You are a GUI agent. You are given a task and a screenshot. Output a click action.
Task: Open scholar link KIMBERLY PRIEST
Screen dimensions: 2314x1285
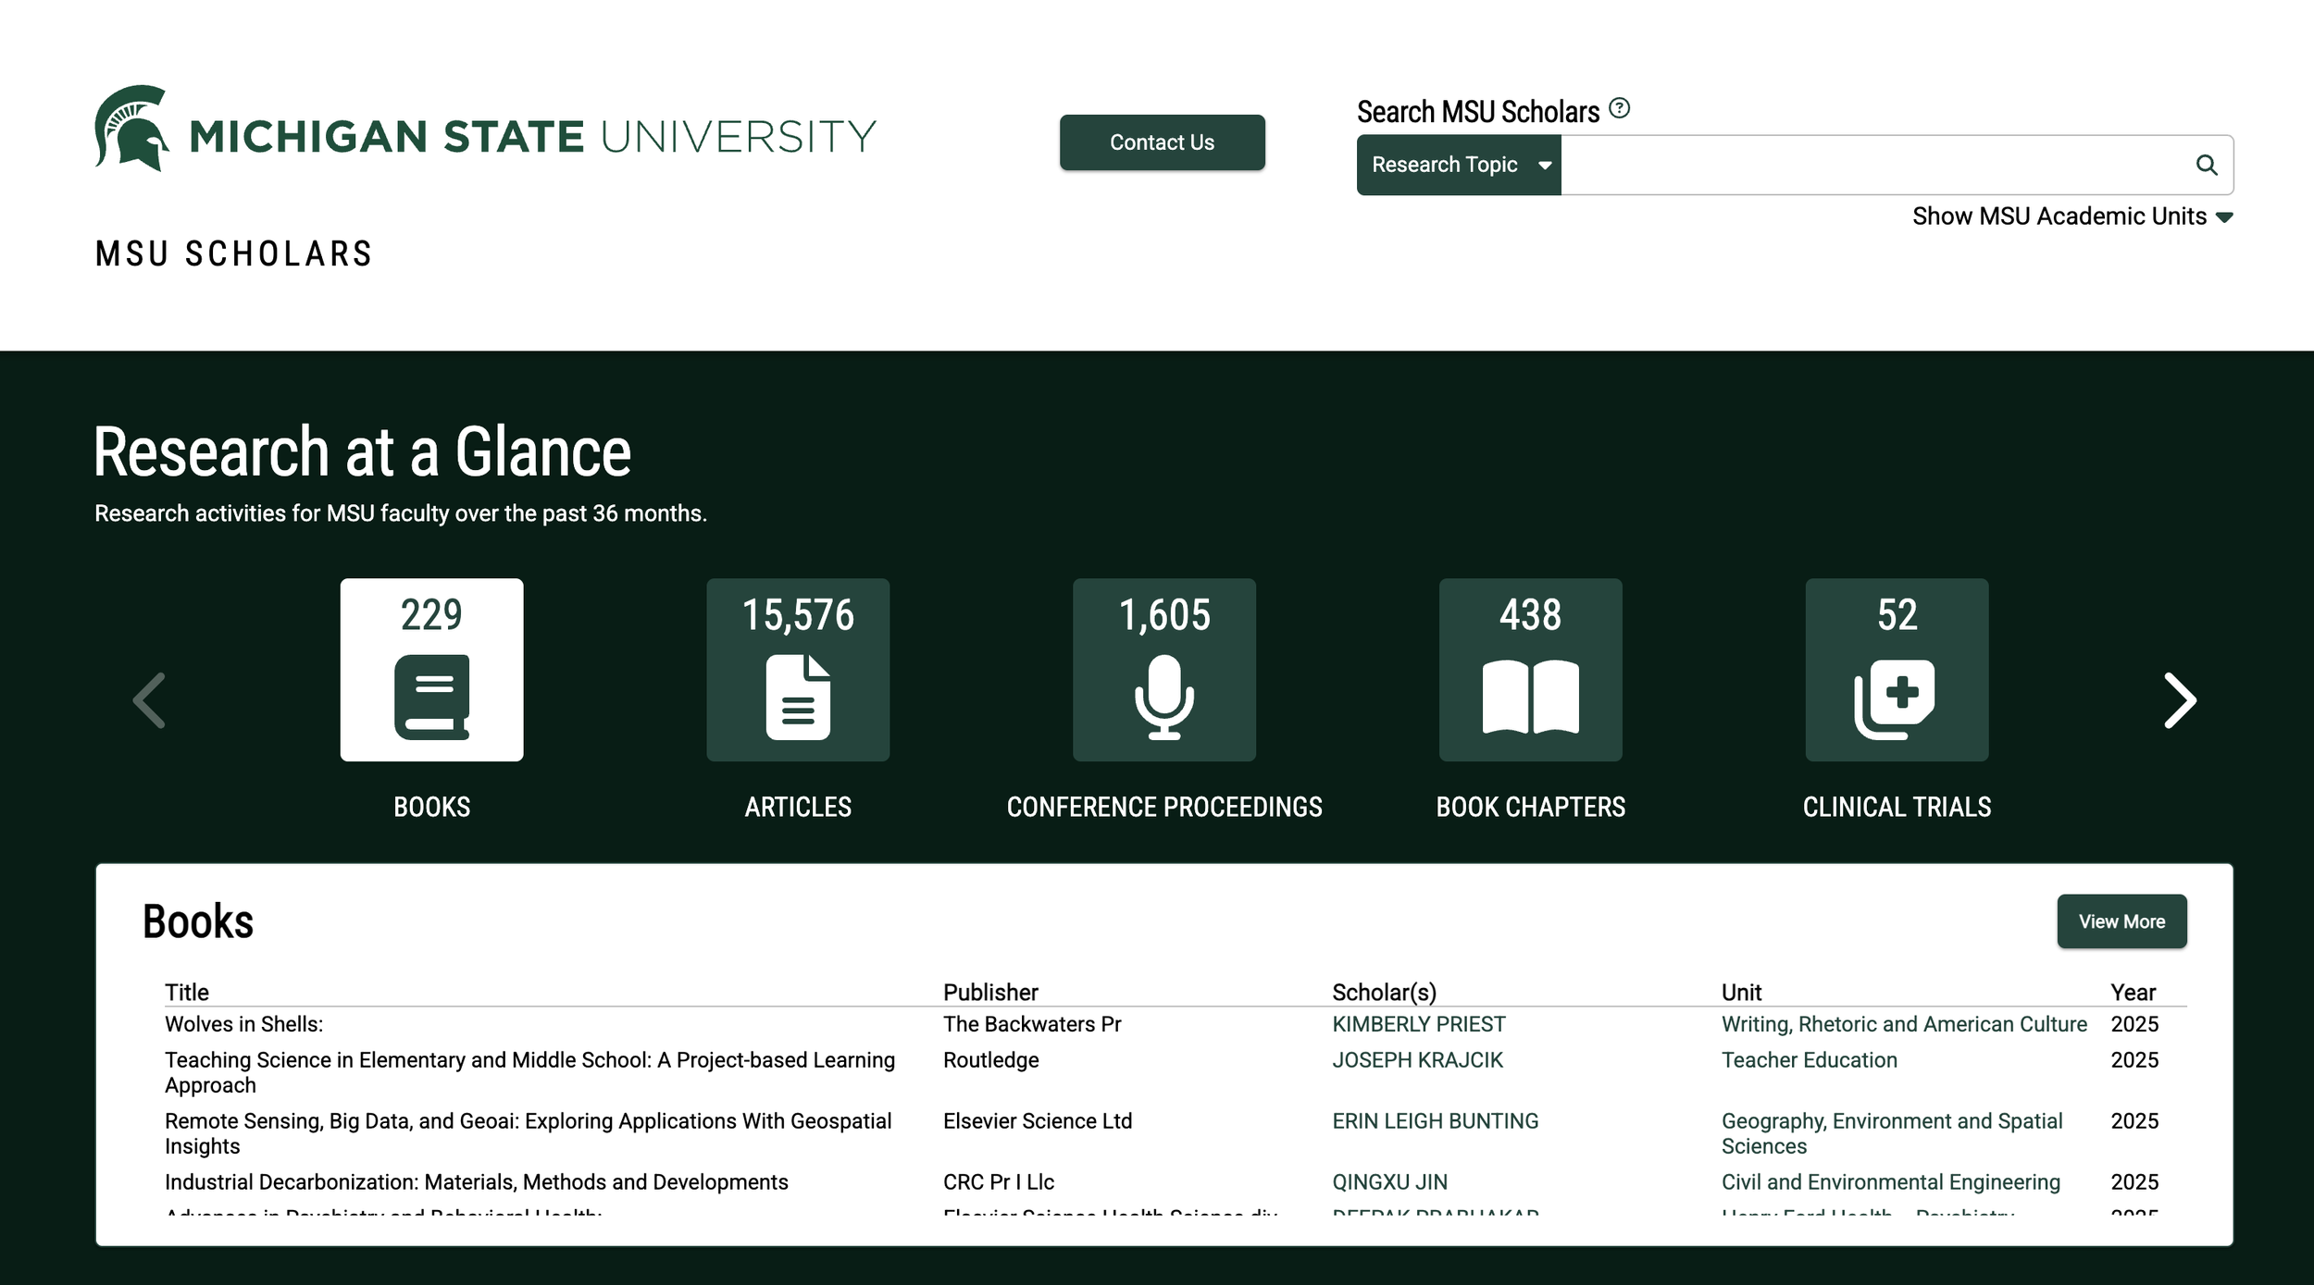[1418, 1024]
